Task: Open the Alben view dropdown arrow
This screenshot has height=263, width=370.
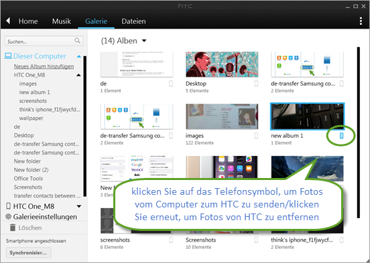Action: click(144, 41)
